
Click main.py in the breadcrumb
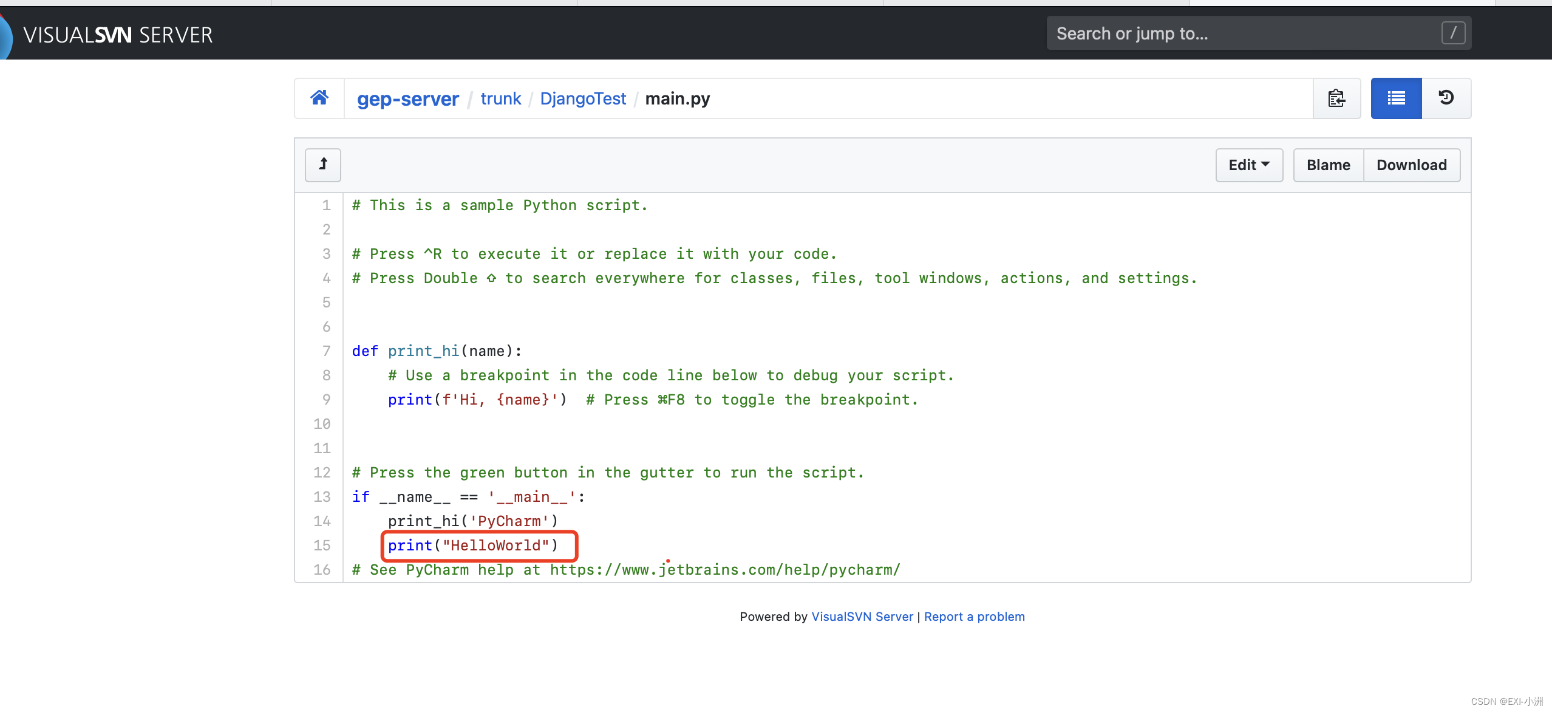(x=677, y=98)
